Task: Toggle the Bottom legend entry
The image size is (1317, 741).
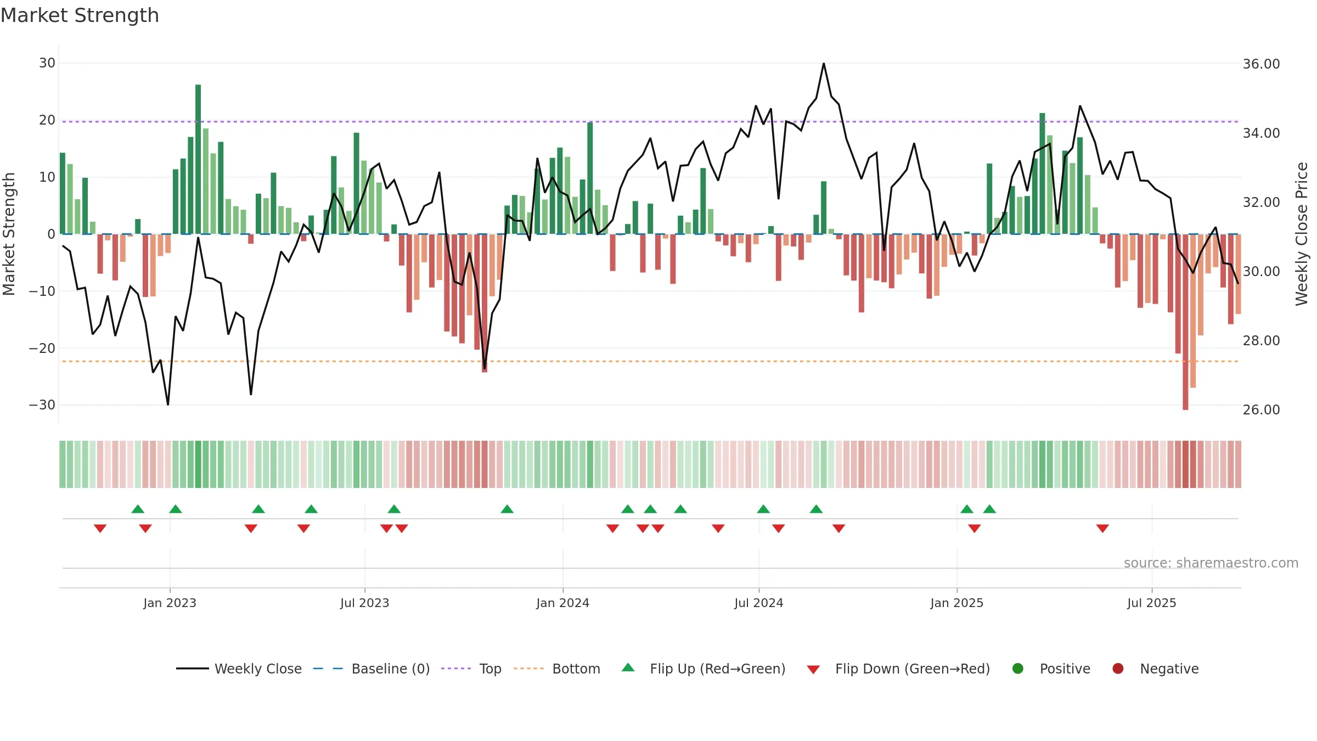Action: tap(556, 669)
